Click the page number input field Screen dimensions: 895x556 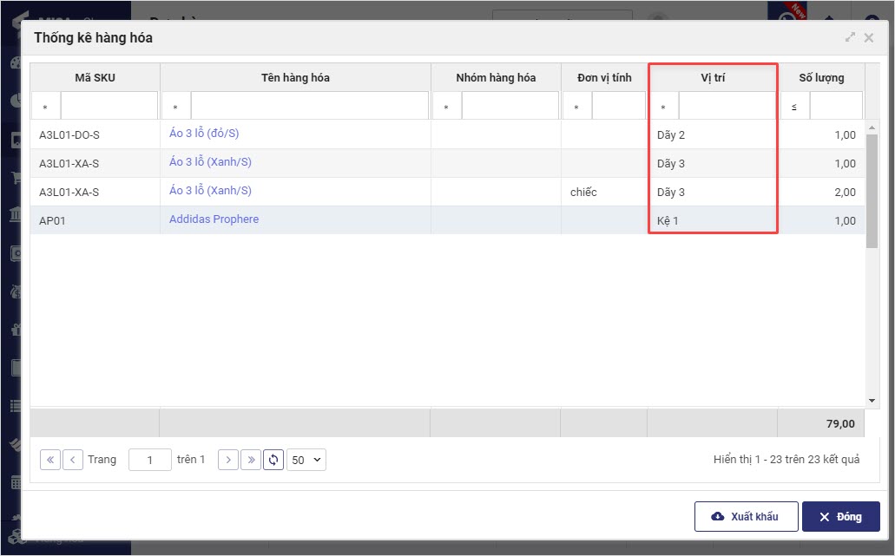(150, 460)
